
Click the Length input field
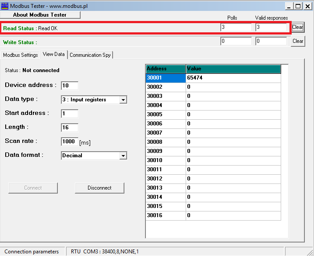[70, 128]
